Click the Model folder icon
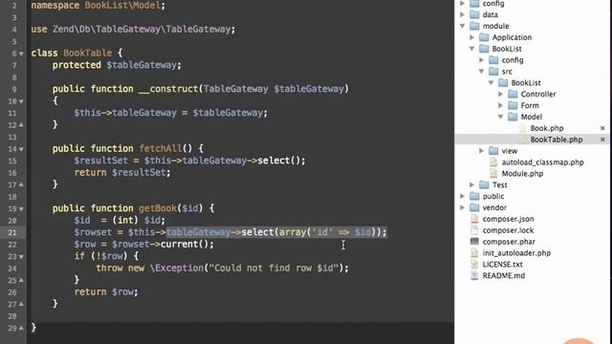 point(513,117)
